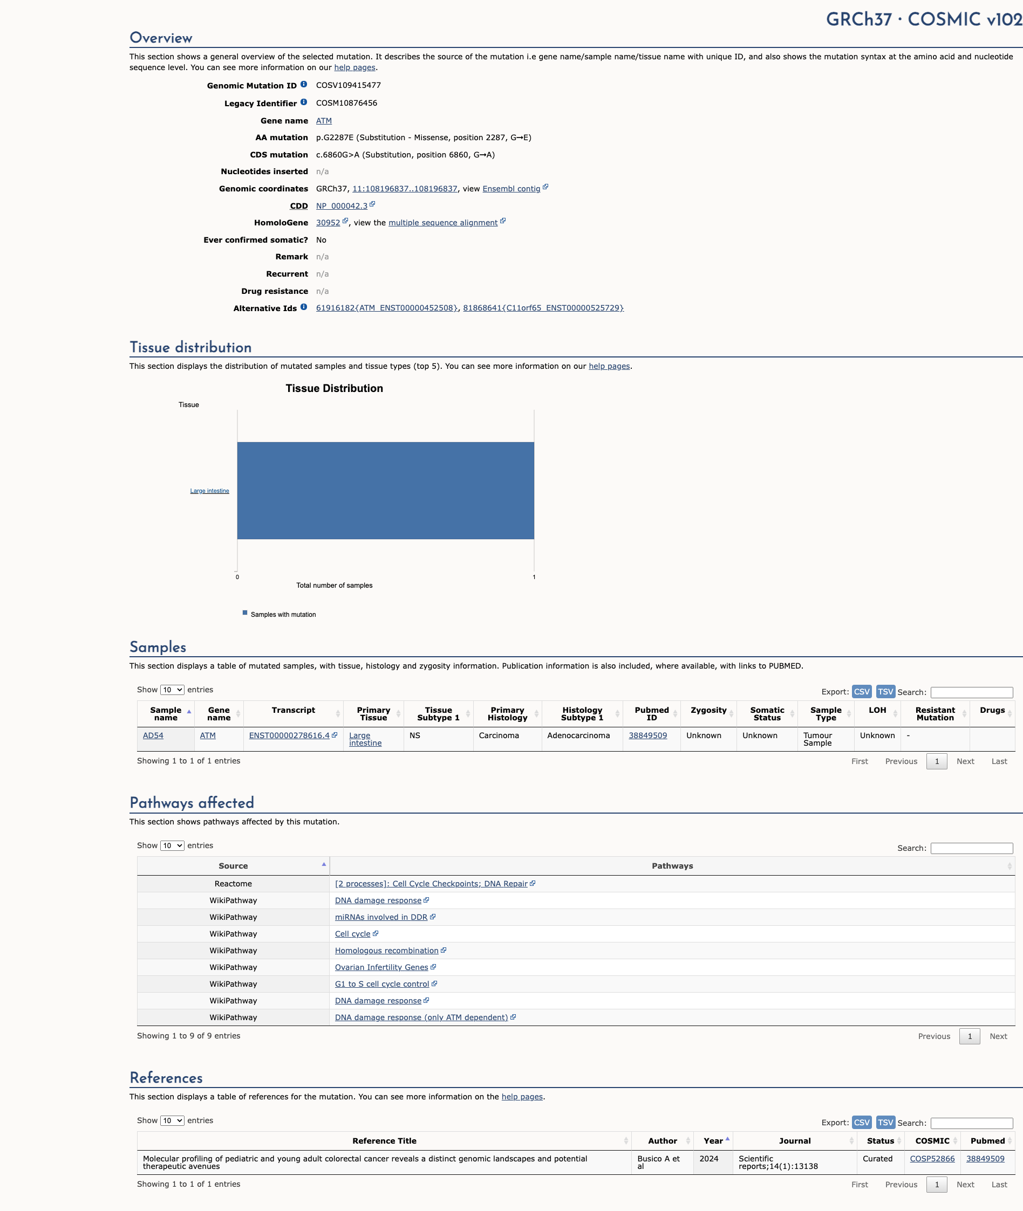The width and height of the screenshot is (1023, 1211).
Task: Go to First page in Samples table
Action: click(860, 761)
